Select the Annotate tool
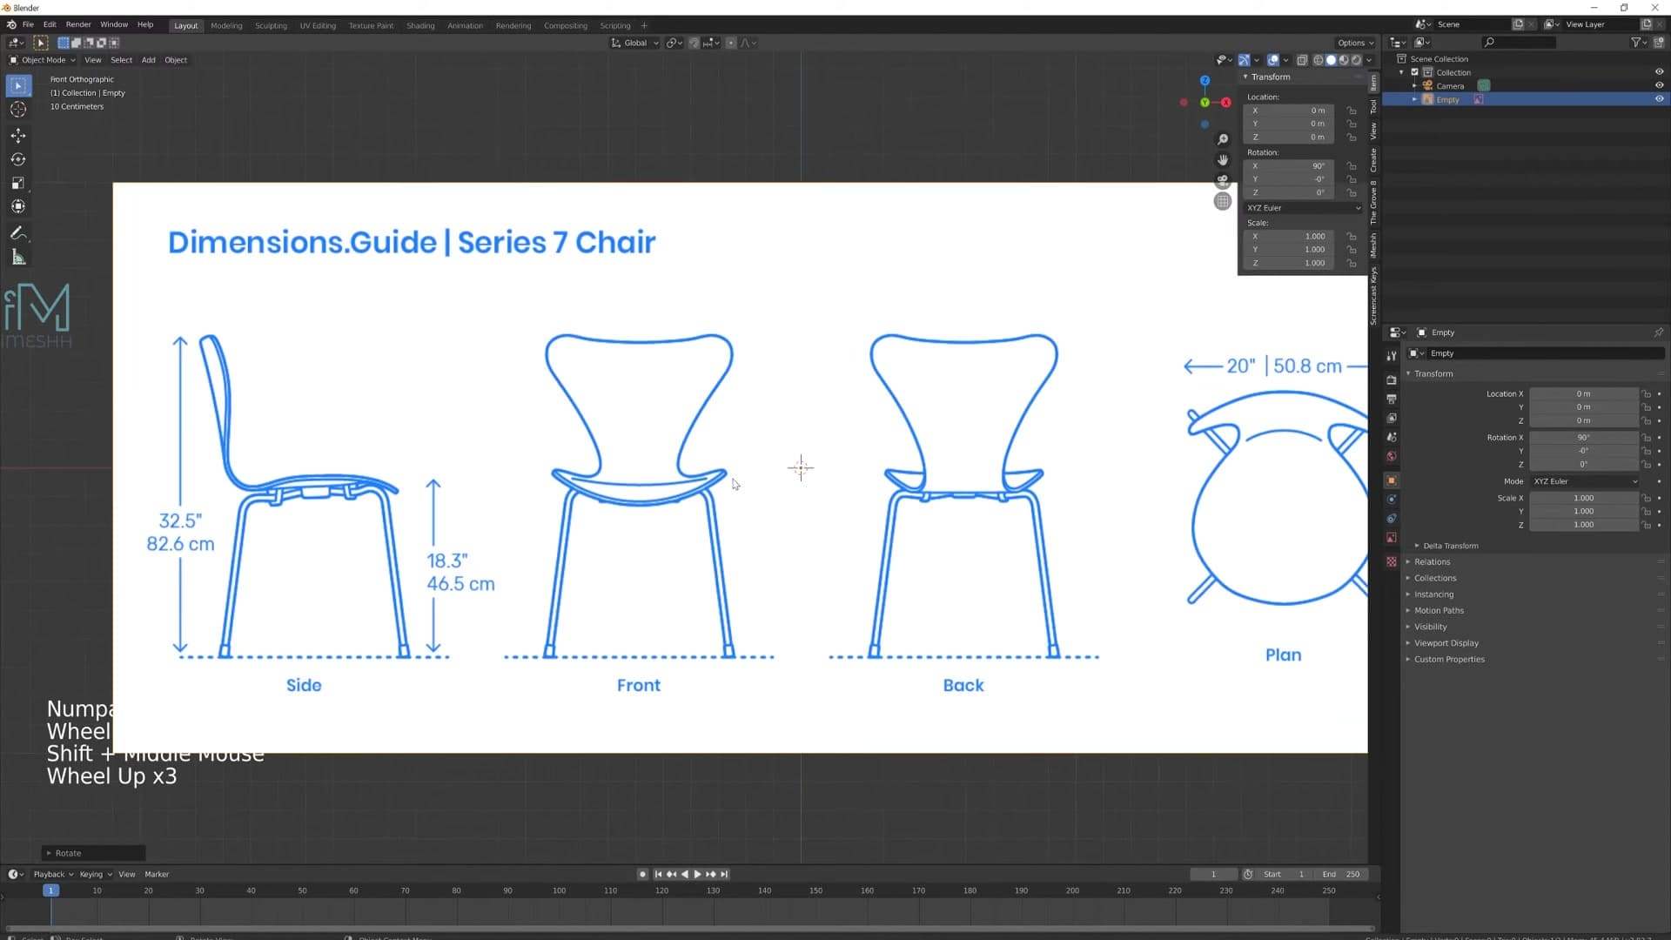This screenshot has height=940, width=1671. (18, 233)
